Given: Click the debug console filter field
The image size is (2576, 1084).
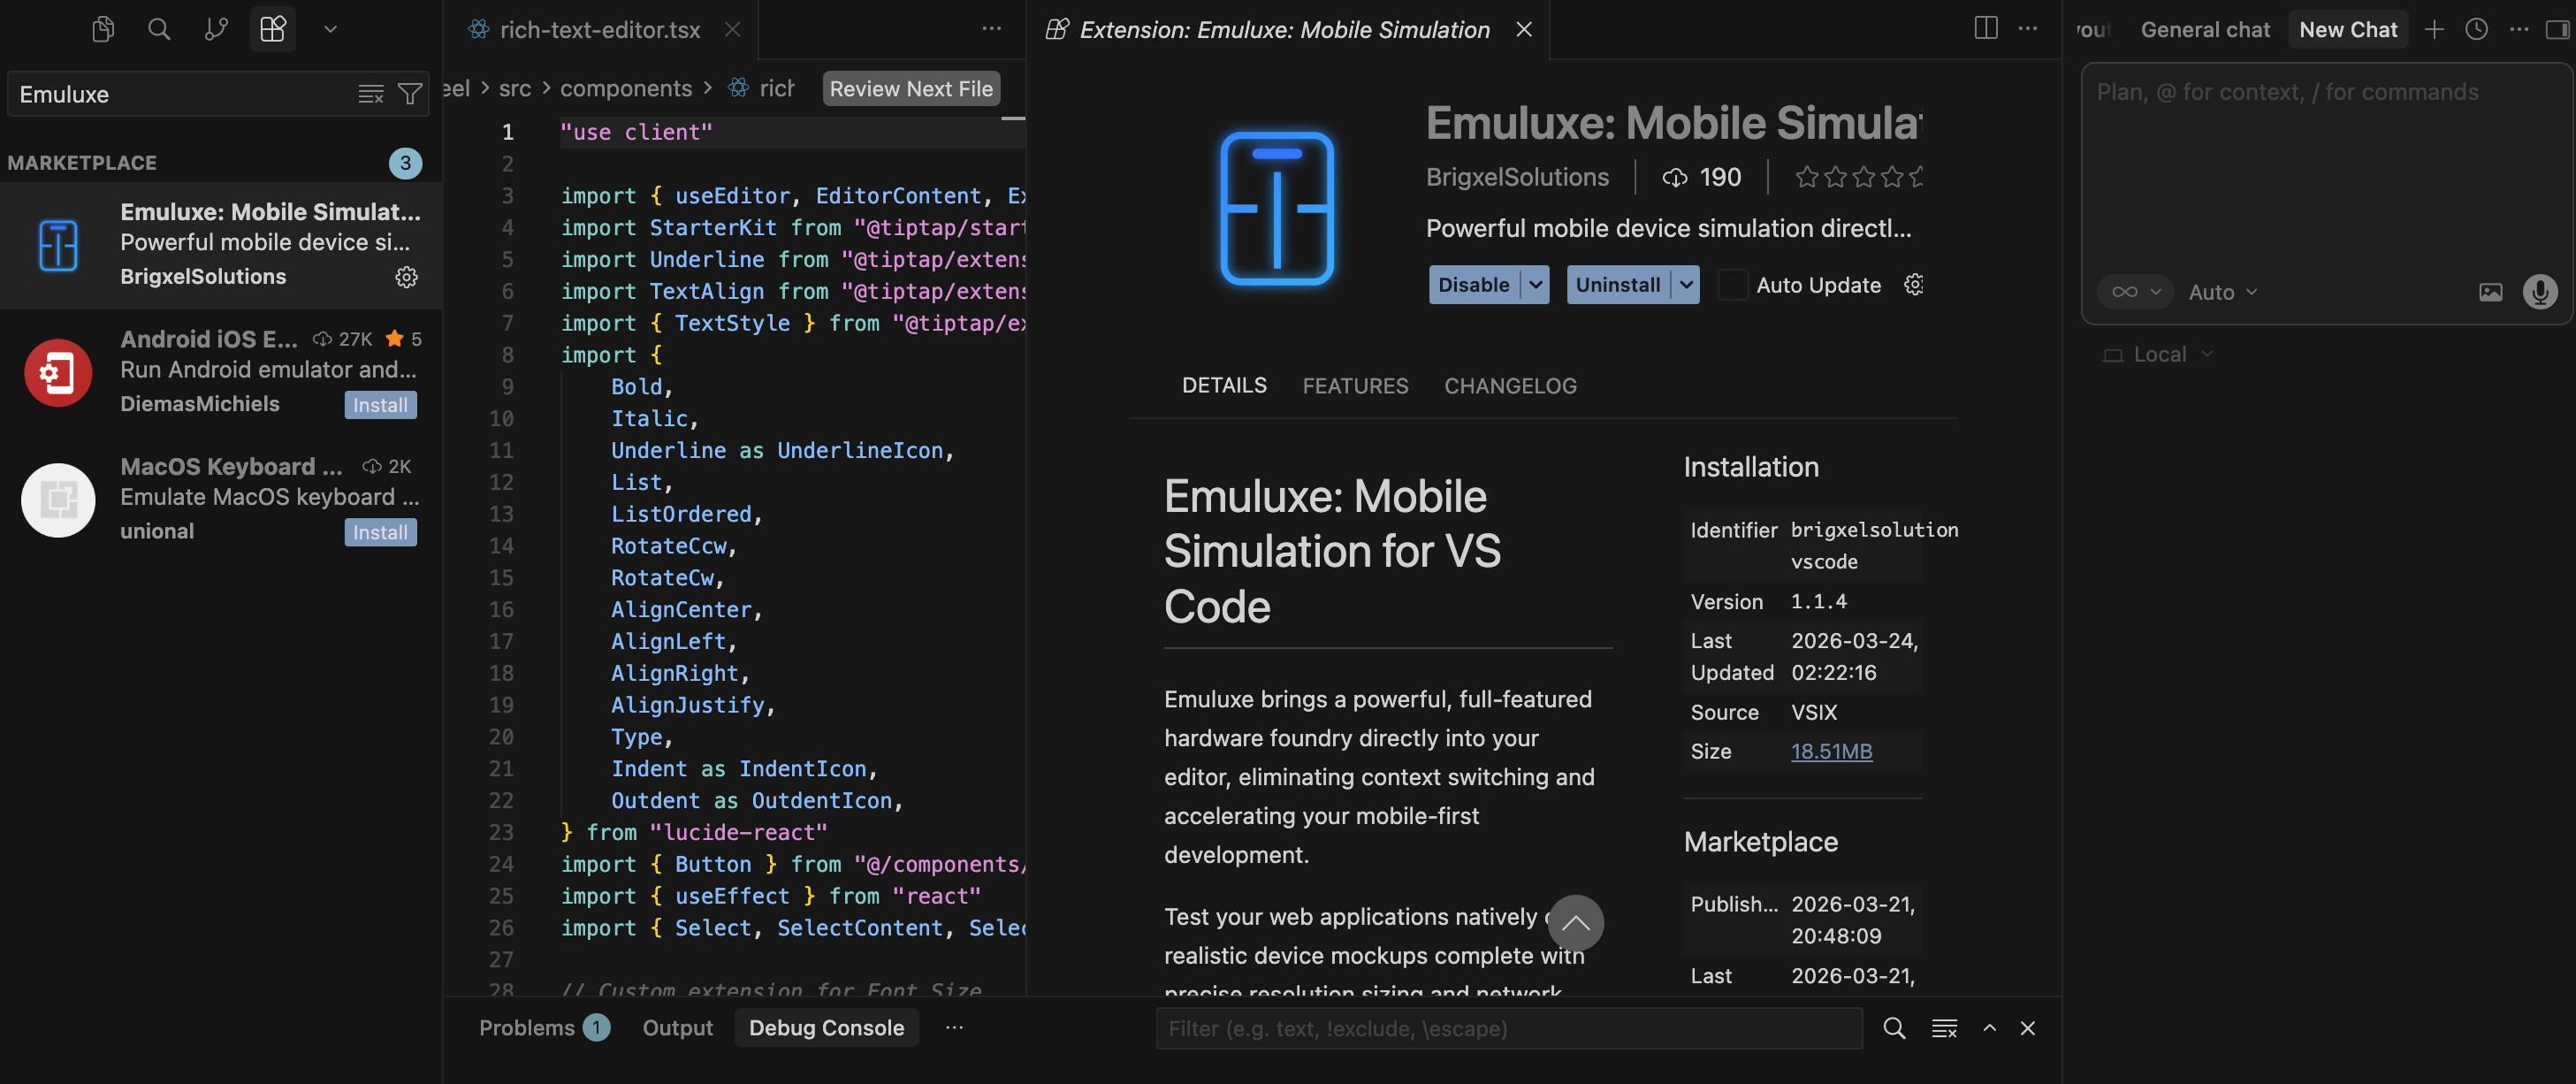Looking at the screenshot, I should tap(1508, 1028).
